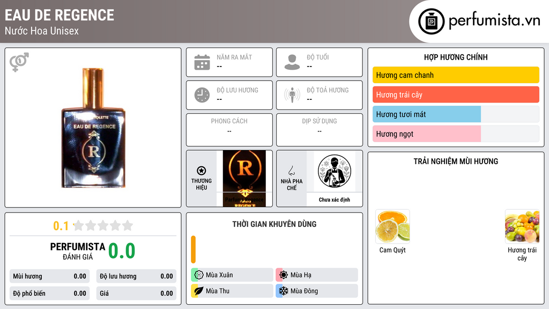Viewport: 549px width, 309px height.
Task: Select the Mùa Đông season label
Action: (304, 291)
